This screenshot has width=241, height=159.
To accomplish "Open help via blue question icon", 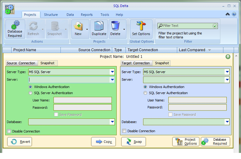I will 234,14.
